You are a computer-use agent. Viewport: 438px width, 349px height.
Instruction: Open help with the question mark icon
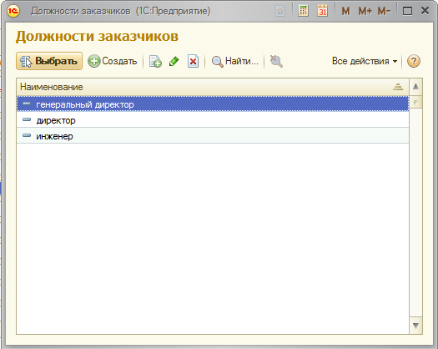coord(414,61)
